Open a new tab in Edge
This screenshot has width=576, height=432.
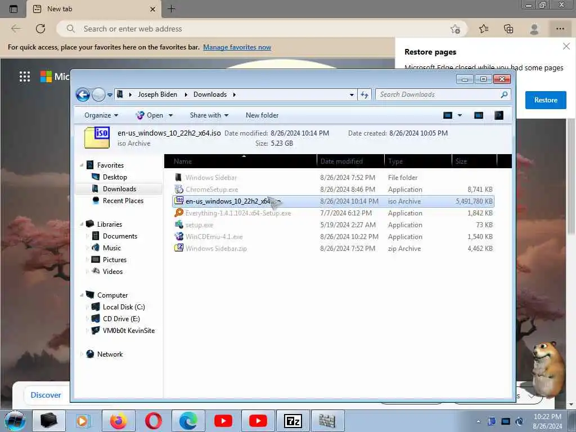click(171, 9)
